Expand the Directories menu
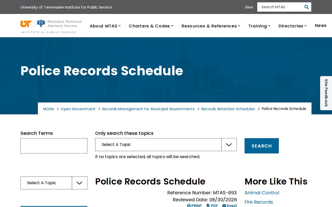The image size is (332, 207). click(293, 26)
